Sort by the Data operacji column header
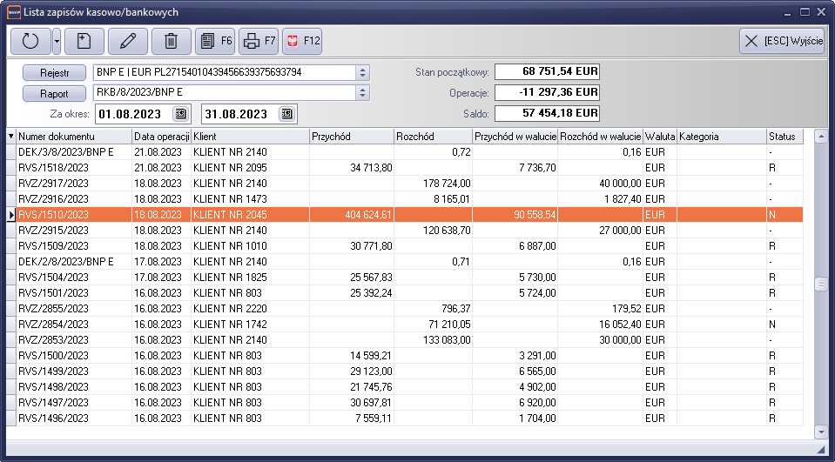 point(160,137)
